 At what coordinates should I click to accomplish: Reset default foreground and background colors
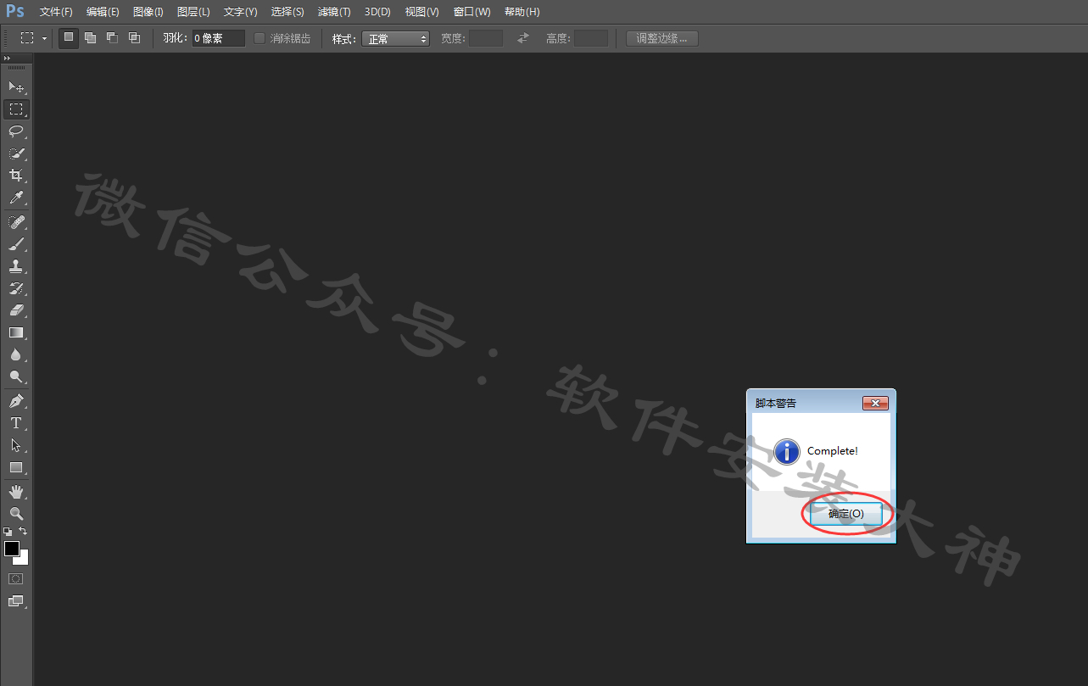click(x=8, y=531)
